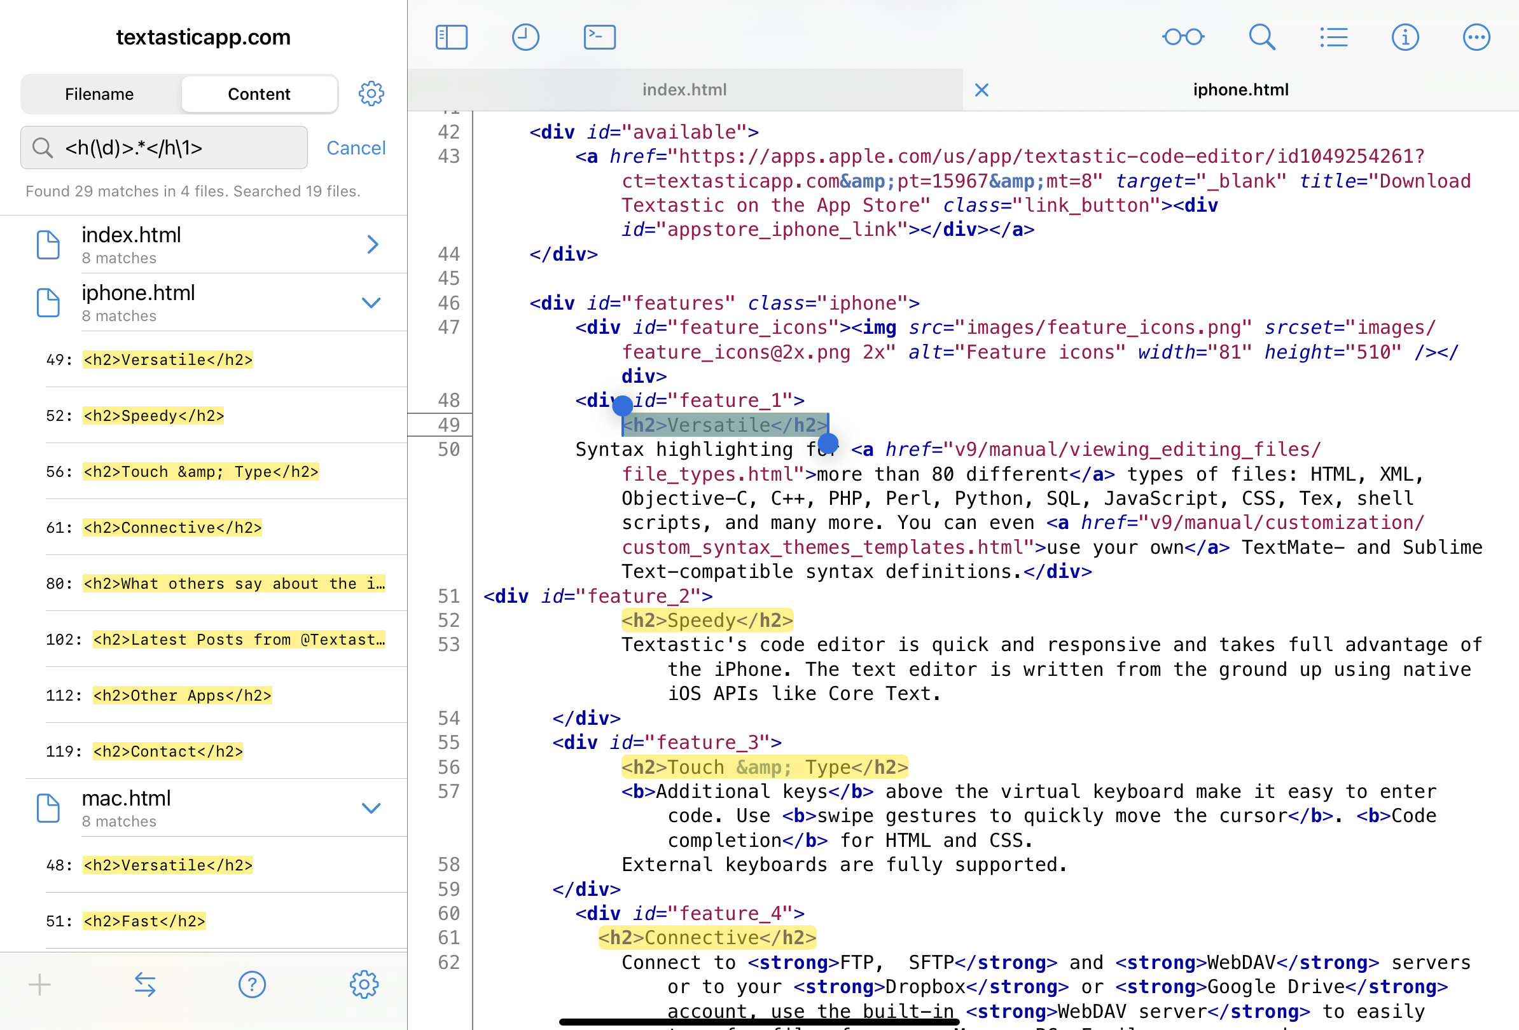Open settings gear in bottom bar
The height and width of the screenshot is (1030, 1519).
(364, 984)
